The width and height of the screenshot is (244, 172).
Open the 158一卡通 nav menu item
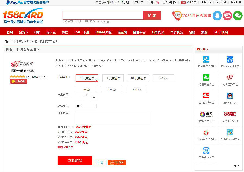82,32
